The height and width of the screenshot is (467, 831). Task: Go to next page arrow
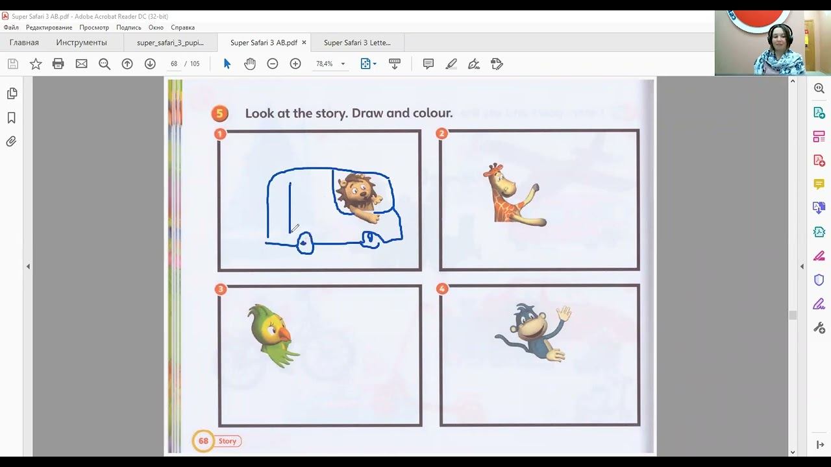tap(150, 64)
